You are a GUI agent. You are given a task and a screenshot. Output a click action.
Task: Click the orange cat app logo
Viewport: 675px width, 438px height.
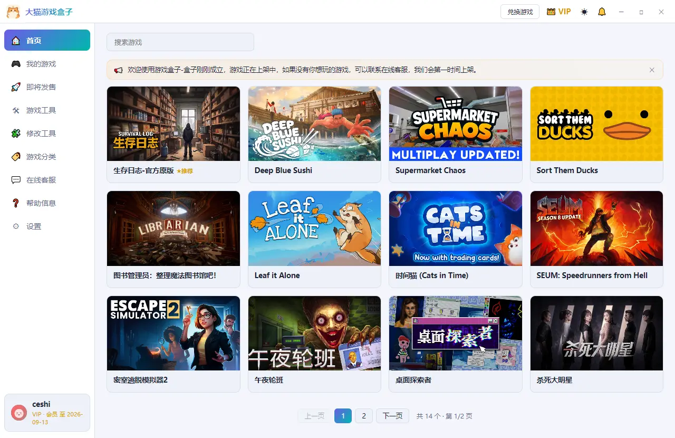point(13,12)
